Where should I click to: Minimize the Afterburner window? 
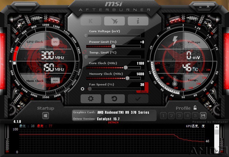coord(200,7)
